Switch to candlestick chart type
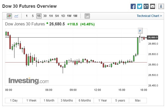Image resolution: width=168 pixels, height=110 pixels. (9, 16)
